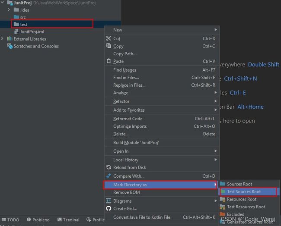The image size is (281, 226).
Task: Select Remove BOM menu entry
Action: coord(162,192)
